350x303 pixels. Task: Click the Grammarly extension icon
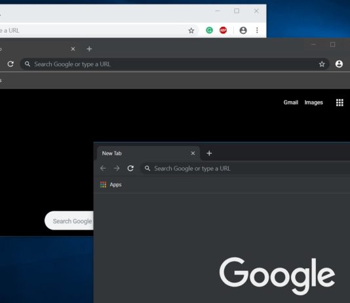209,30
